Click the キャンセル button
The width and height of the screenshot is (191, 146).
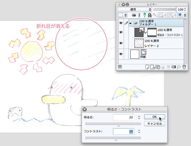click(x=154, y=124)
